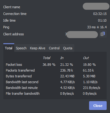
Task: Select the ping value 33 ms ± 16.4
Action: coord(97,27)
